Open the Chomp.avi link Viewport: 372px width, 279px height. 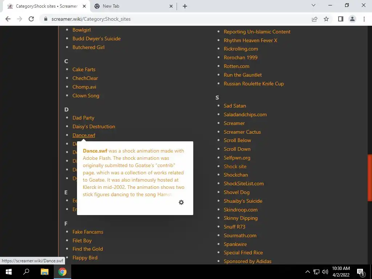pos(84,87)
